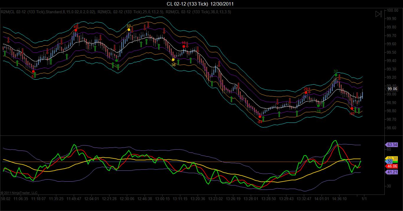The width and height of the screenshot is (403, 211).
Task: Click the 11:49:47 time axis label
Action: (73, 199)
